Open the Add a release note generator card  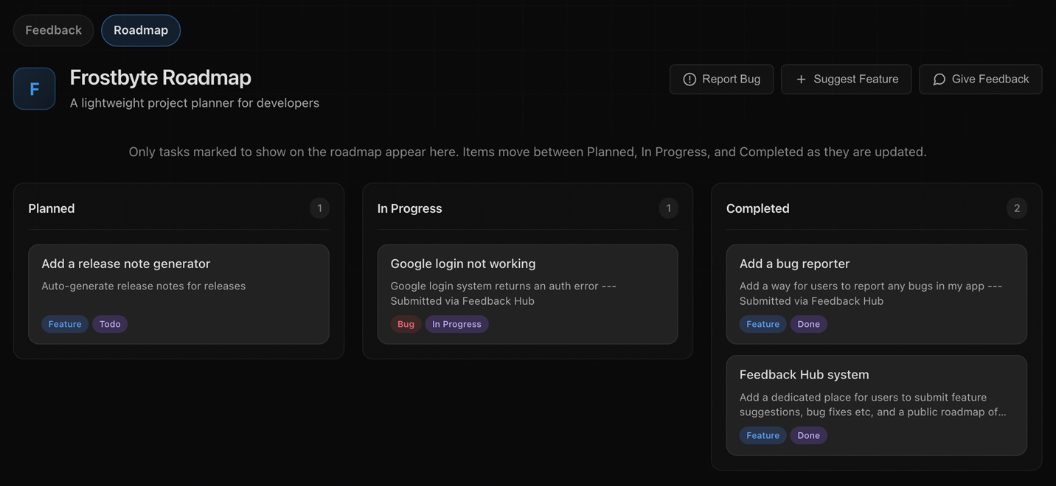pos(178,294)
